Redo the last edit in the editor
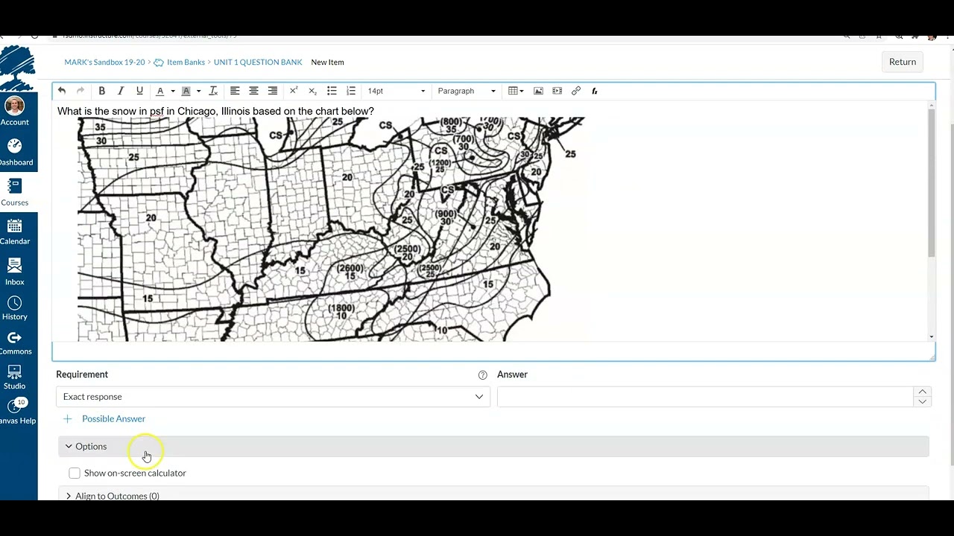This screenshot has width=954, height=536. tap(80, 91)
